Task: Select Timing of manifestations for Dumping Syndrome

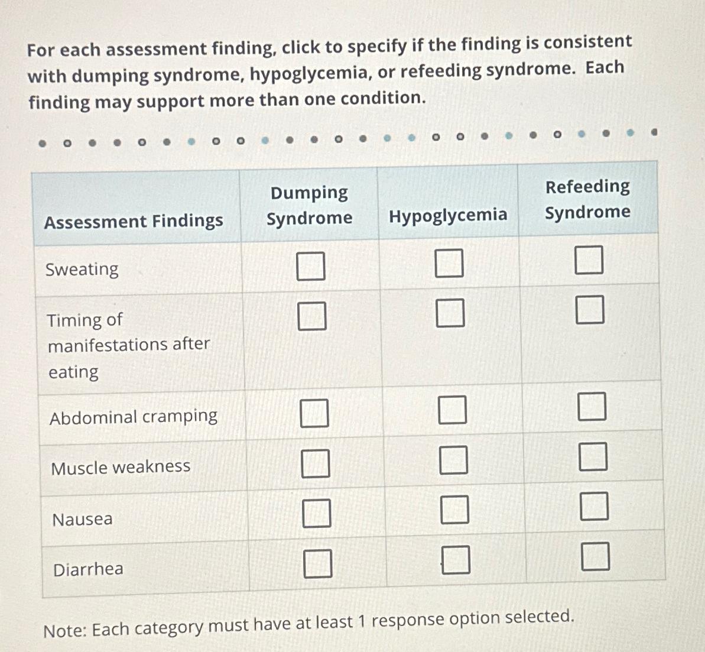Action: (313, 316)
